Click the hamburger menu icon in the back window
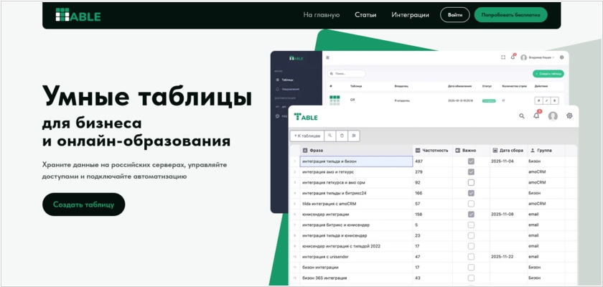Image resolution: width=603 pixels, height=287 pixels. pyautogui.click(x=327, y=57)
